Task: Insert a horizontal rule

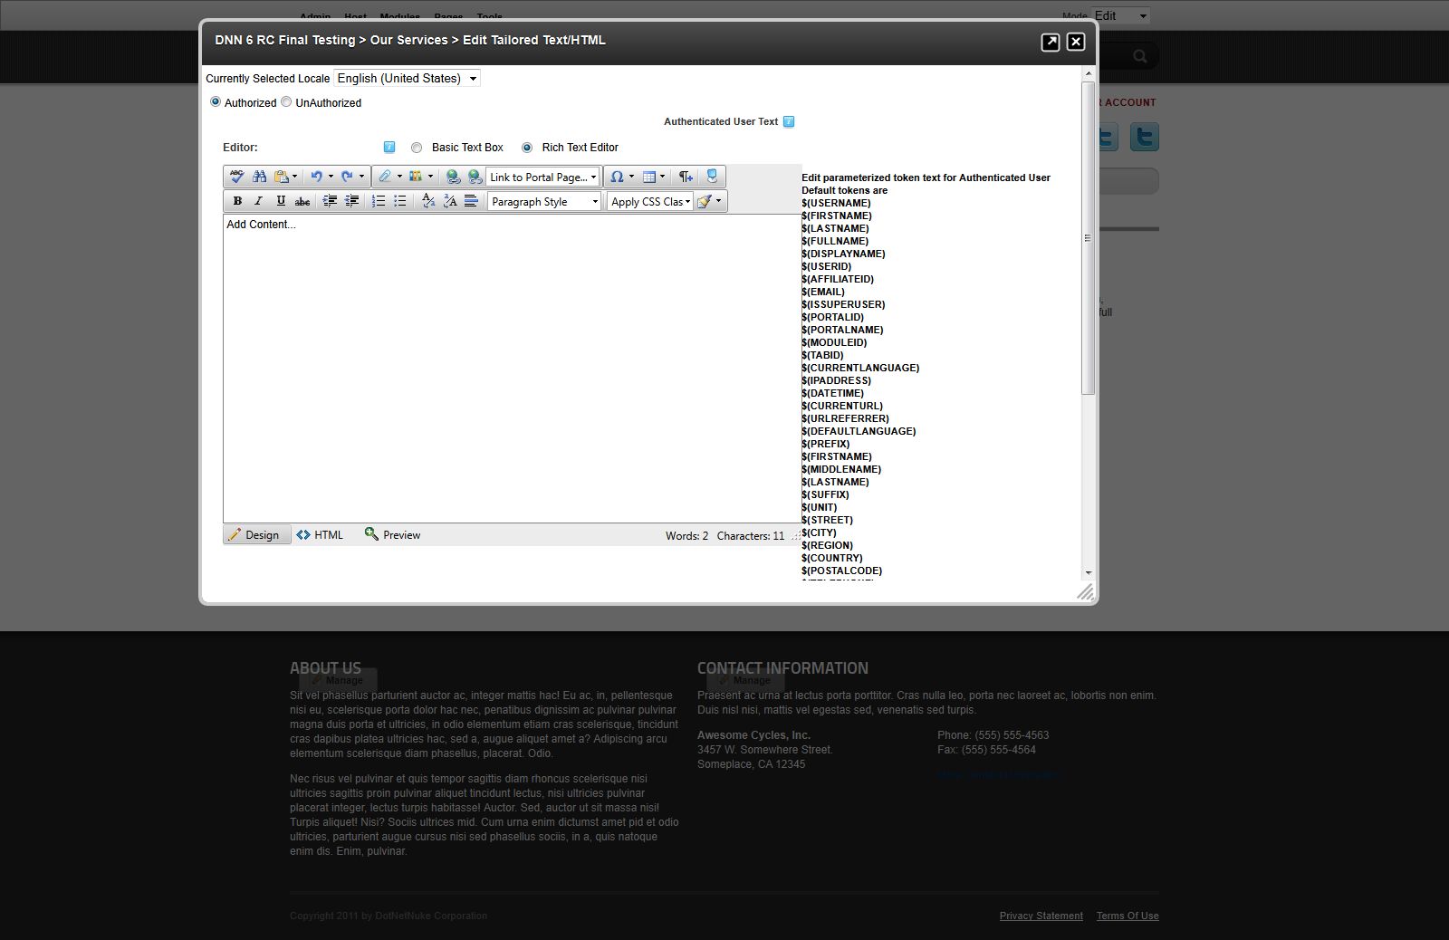Action: 471,201
